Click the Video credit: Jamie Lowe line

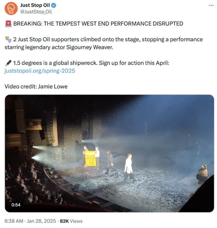(x=36, y=86)
